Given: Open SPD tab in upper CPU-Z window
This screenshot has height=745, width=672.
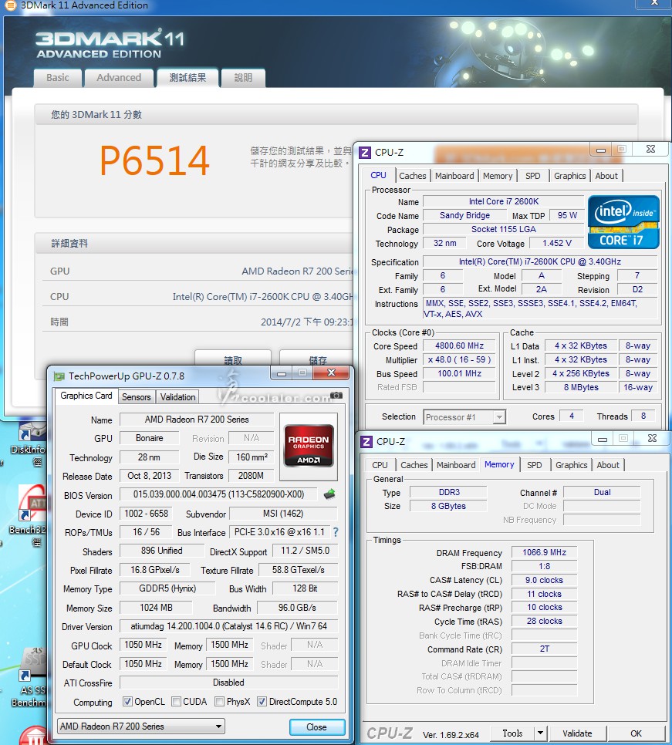Looking at the screenshot, I should tap(533, 177).
